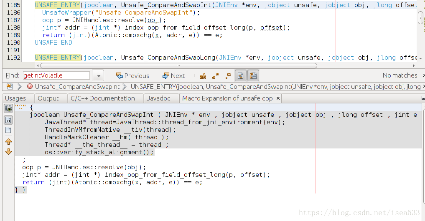This screenshot has height=221, width=425.
Task: Click UNSAFE_END on line 1190
Action: click(x=53, y=43)
